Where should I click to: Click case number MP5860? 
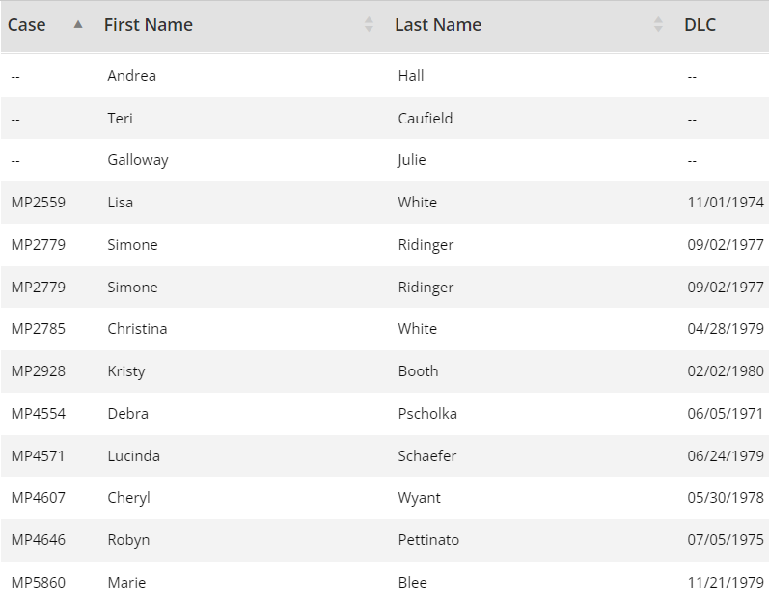pyautogui.click(x=38, y=583)
